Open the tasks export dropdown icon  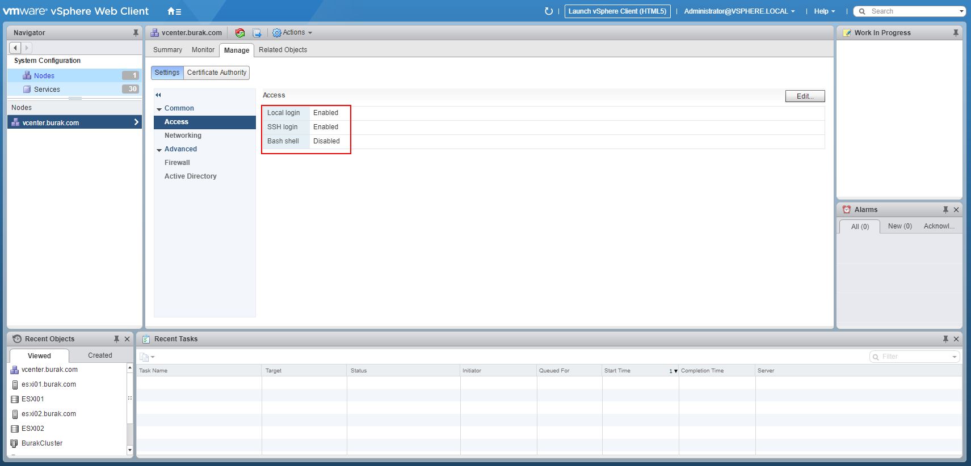(x=147, y=357)
